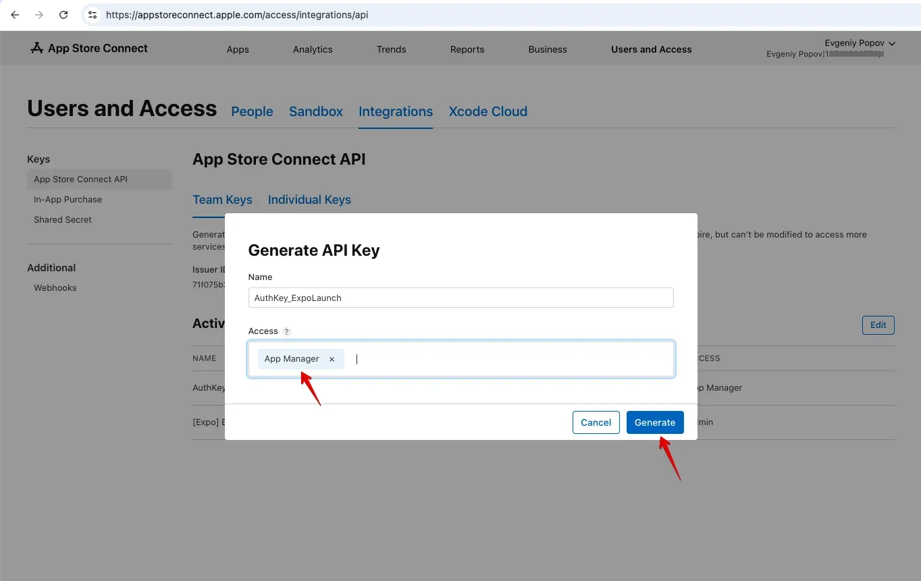Viewport: 921px width, 581px height.
Task: Open the Access help question mark
Action: (286, 332)
